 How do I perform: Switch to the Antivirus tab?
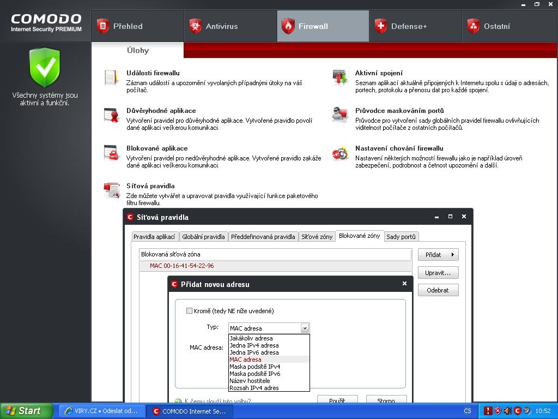(x=222, y=26)
